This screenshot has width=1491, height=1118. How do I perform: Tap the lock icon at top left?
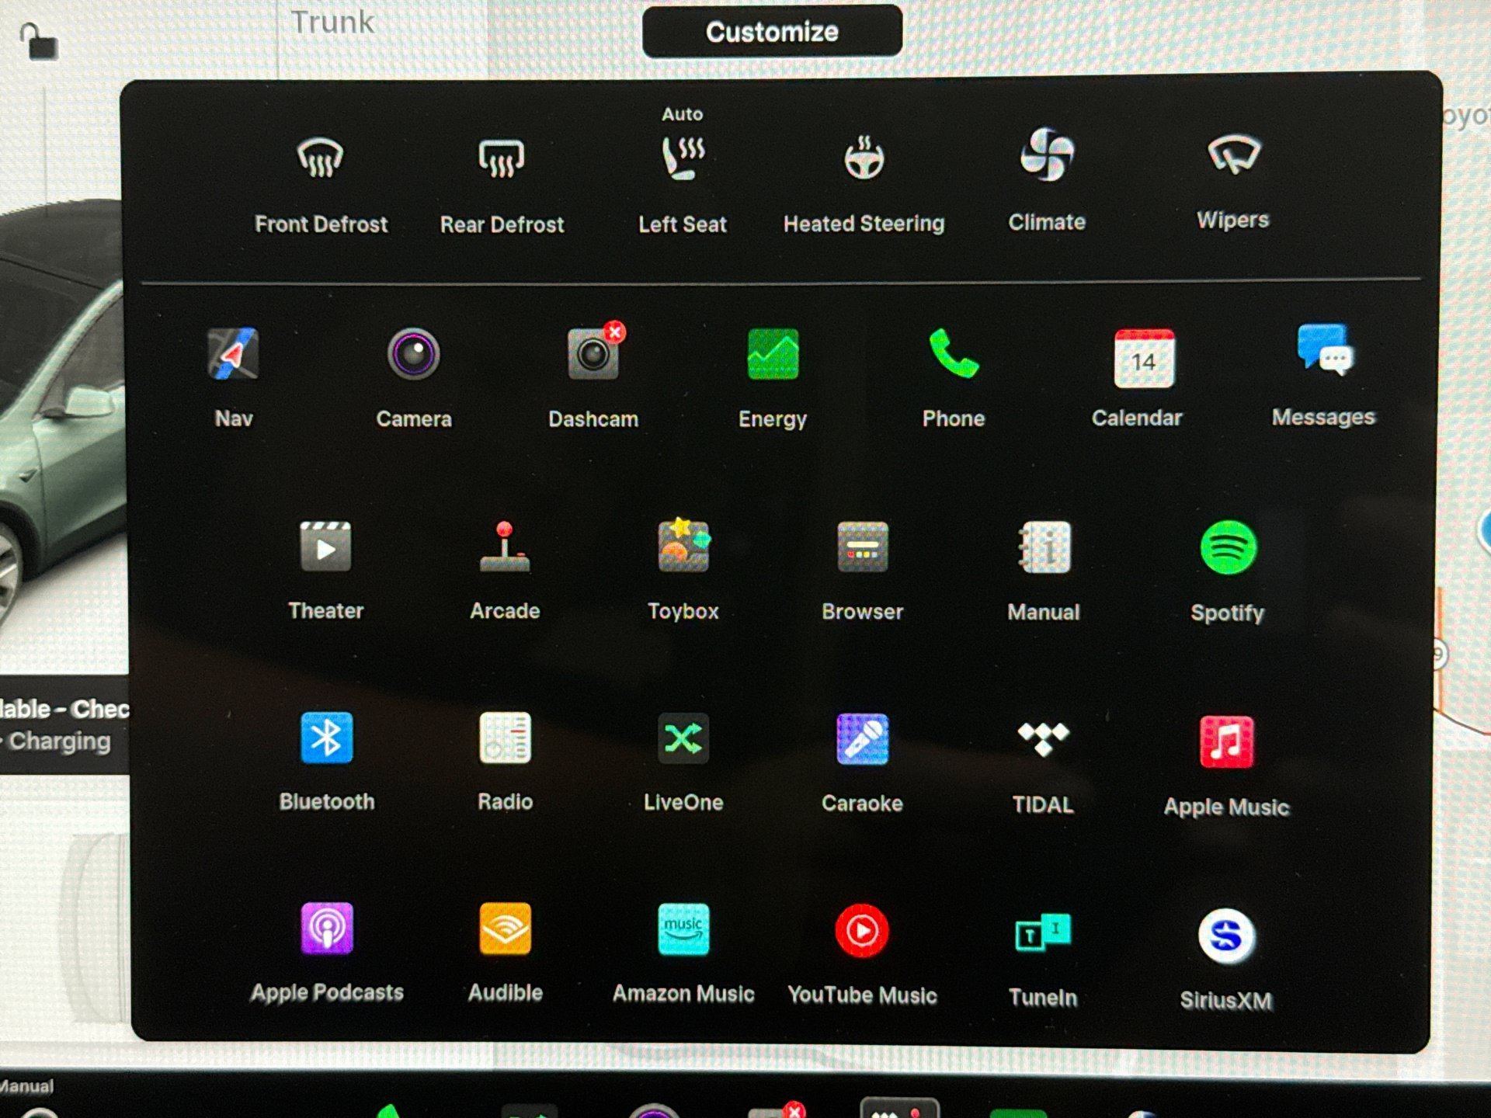tap(39, 41)
